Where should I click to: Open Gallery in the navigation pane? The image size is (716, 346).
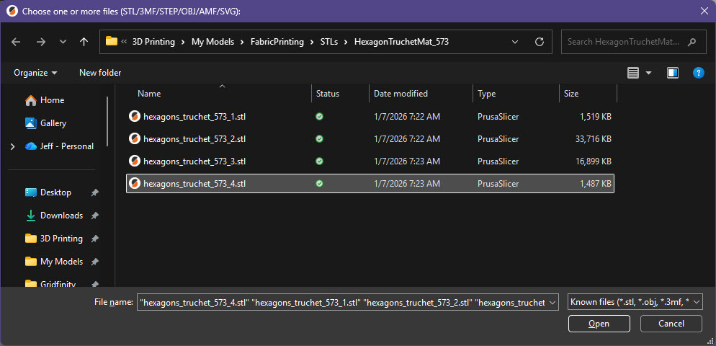point(46,123)
